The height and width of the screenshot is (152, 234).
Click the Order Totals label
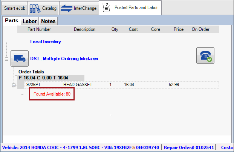31,72
